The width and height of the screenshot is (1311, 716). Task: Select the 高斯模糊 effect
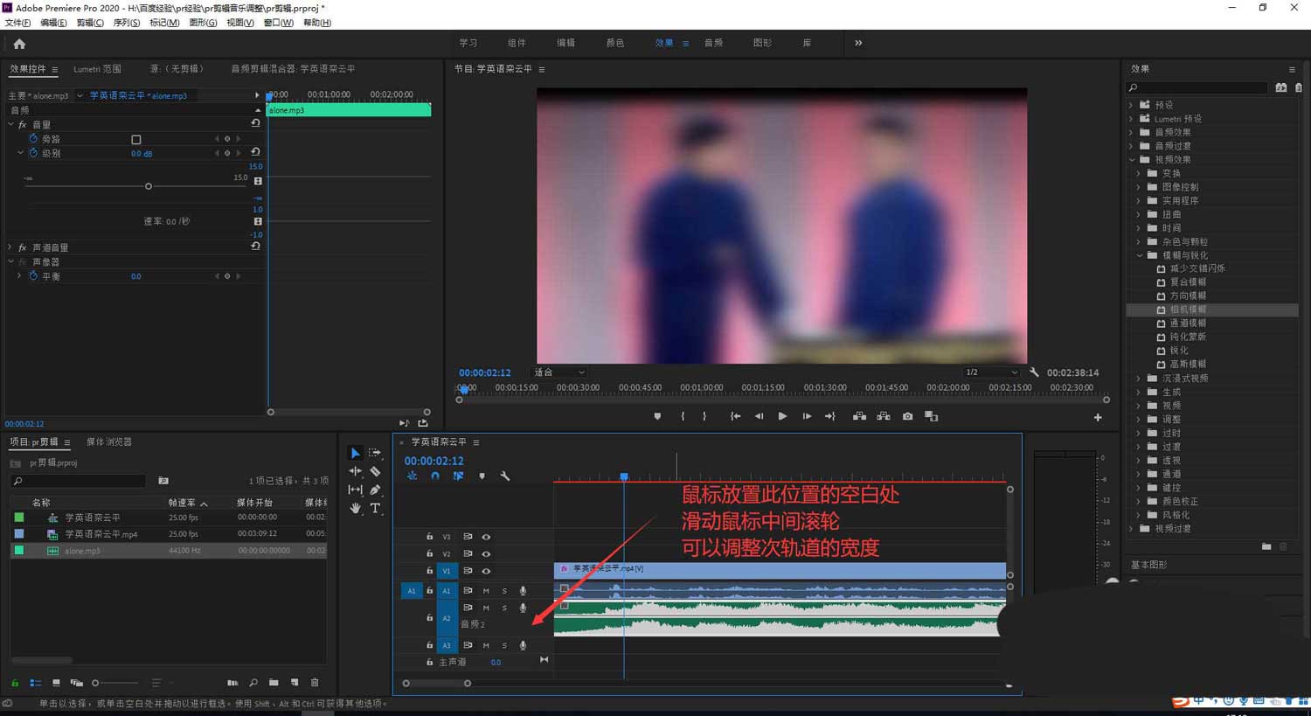coord(1188,364)
